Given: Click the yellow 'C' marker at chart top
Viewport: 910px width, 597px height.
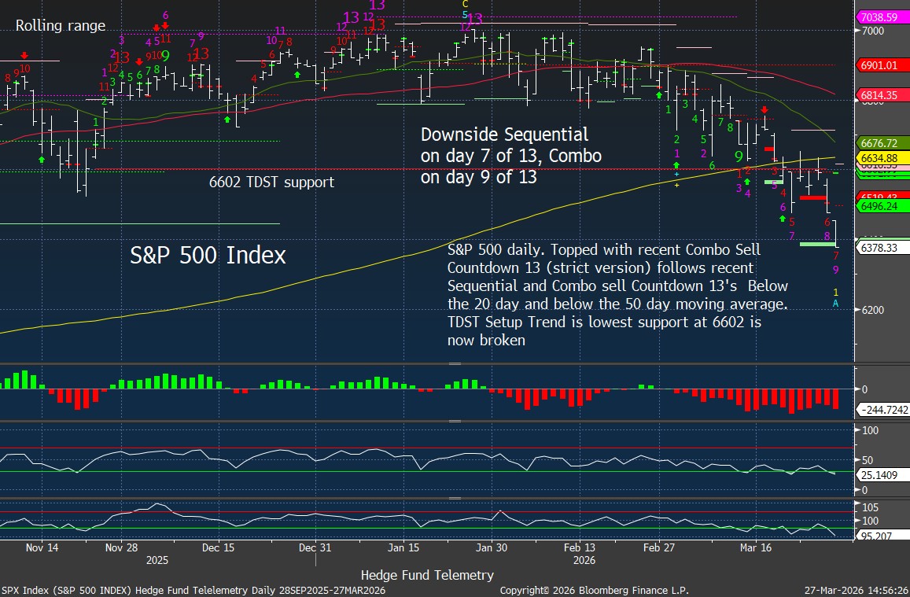Looking at the screenshot, I should [465, 4].
